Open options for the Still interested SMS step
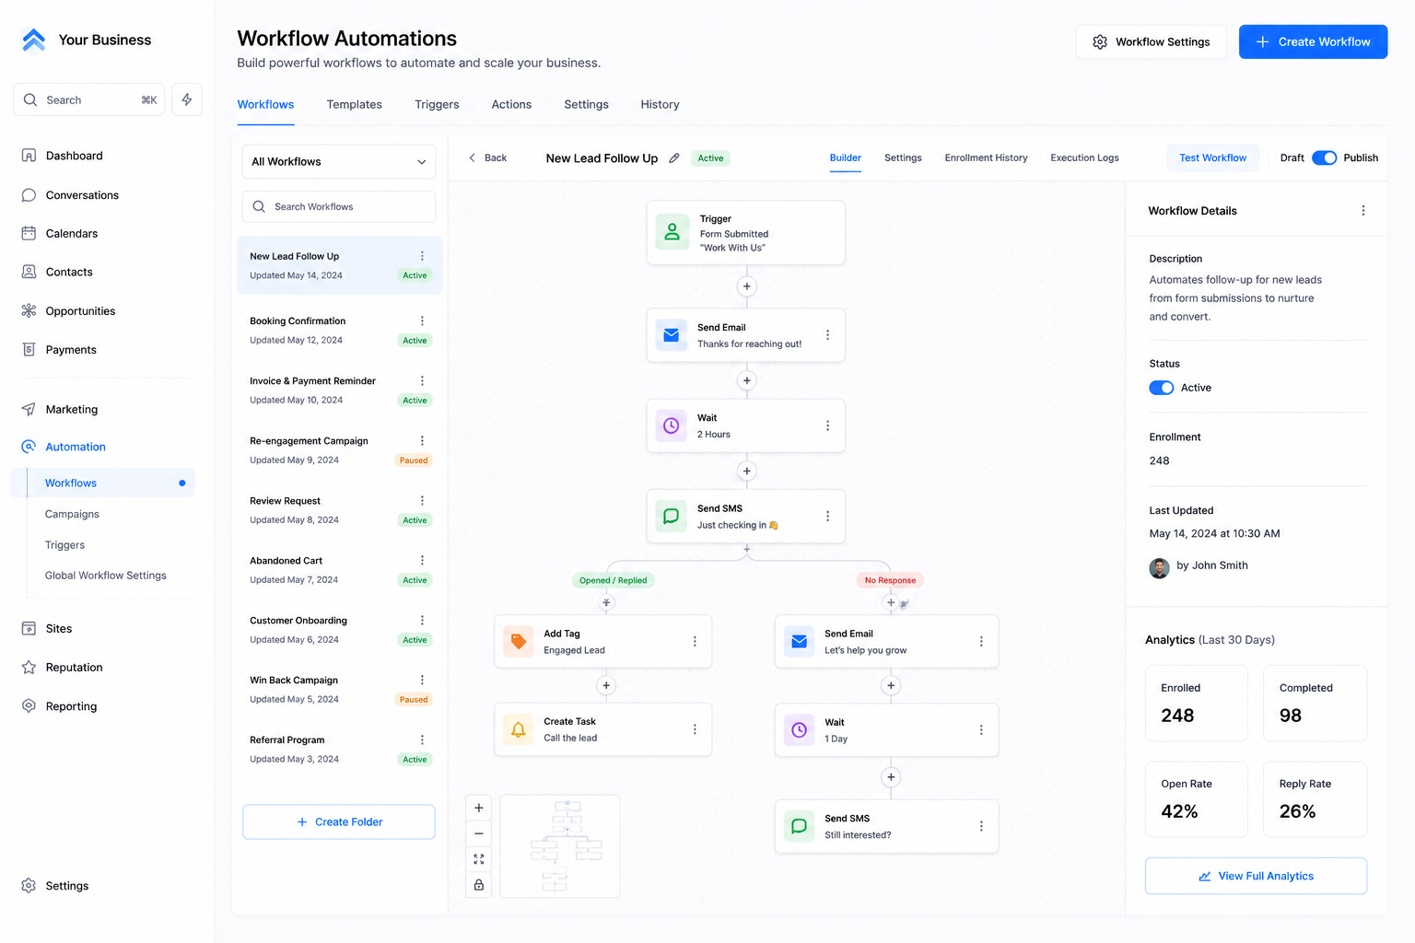 [x=981, y=827]
